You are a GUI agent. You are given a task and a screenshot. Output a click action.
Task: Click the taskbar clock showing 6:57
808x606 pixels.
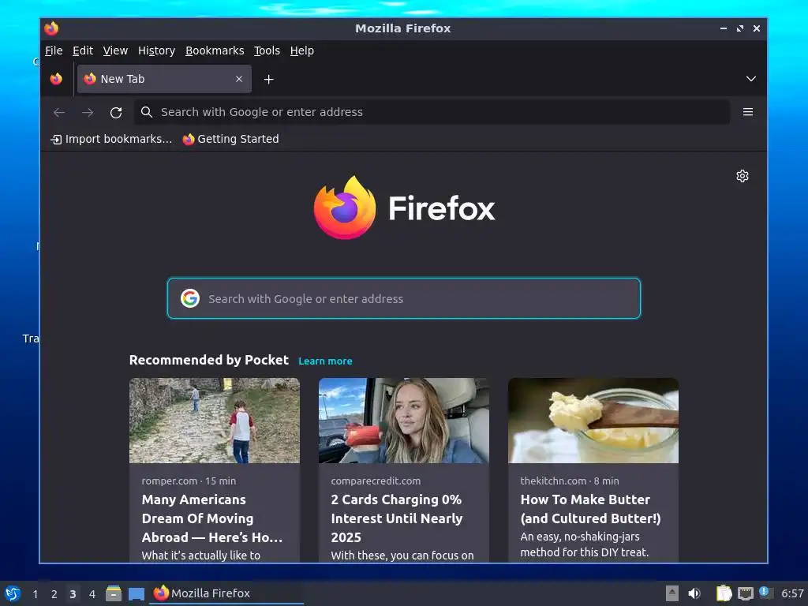792,593
